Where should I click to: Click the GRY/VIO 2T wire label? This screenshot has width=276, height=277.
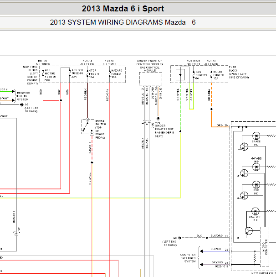pyautogui.click(x=220, y=262)
